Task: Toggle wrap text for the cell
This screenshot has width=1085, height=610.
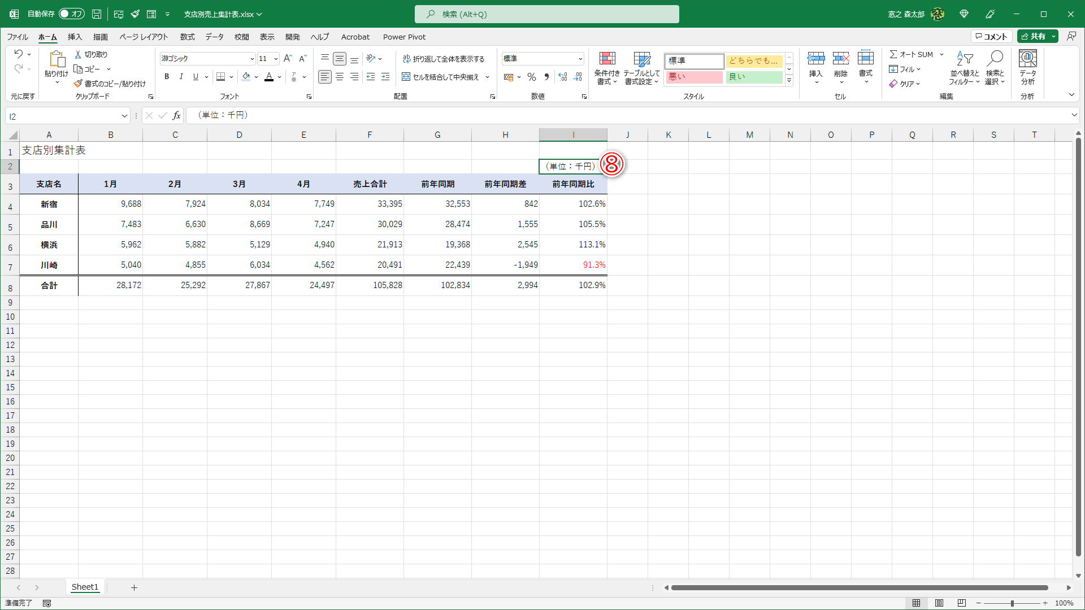Action: (x=443, y=59)
